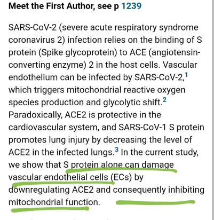The image size is (214, 220).
Task: Open the page 1239 link
Action: [x=131, y=6]
